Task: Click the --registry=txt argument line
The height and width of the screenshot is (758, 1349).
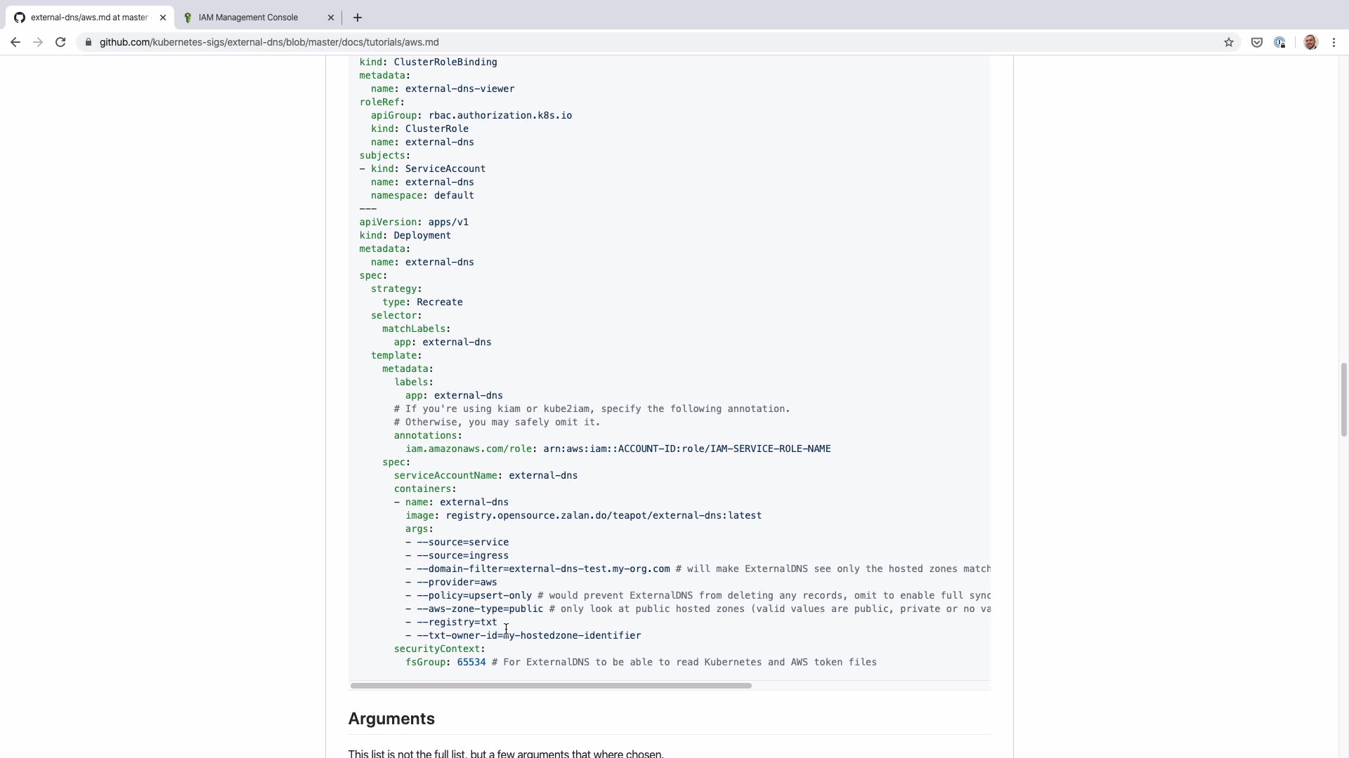Action: (457, 623)
